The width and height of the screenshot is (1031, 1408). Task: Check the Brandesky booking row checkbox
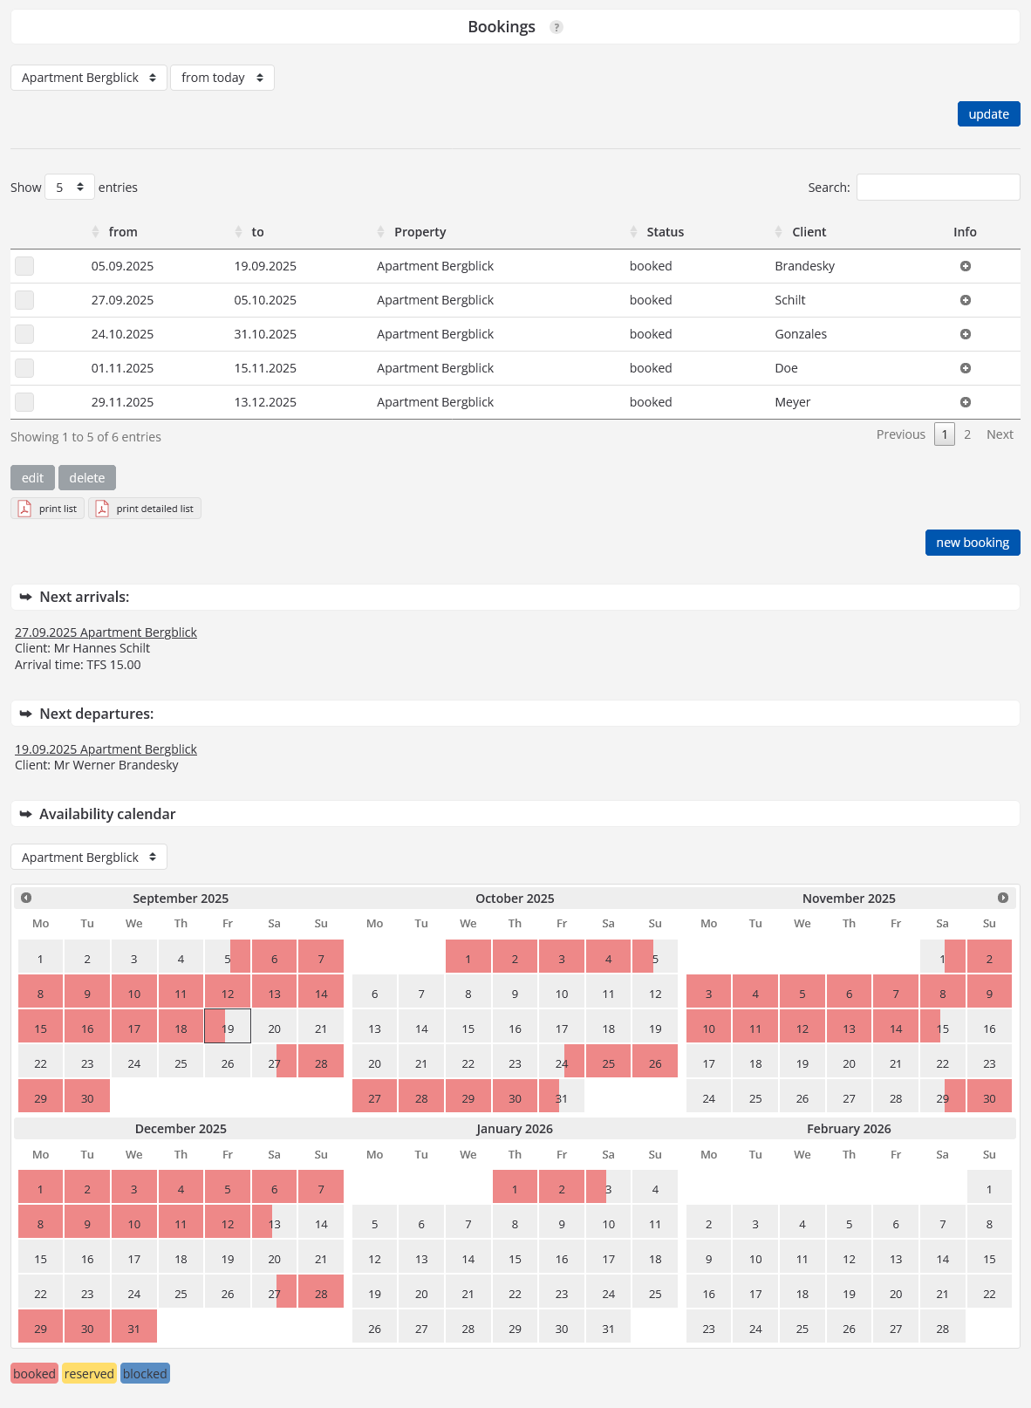point(24,266)
